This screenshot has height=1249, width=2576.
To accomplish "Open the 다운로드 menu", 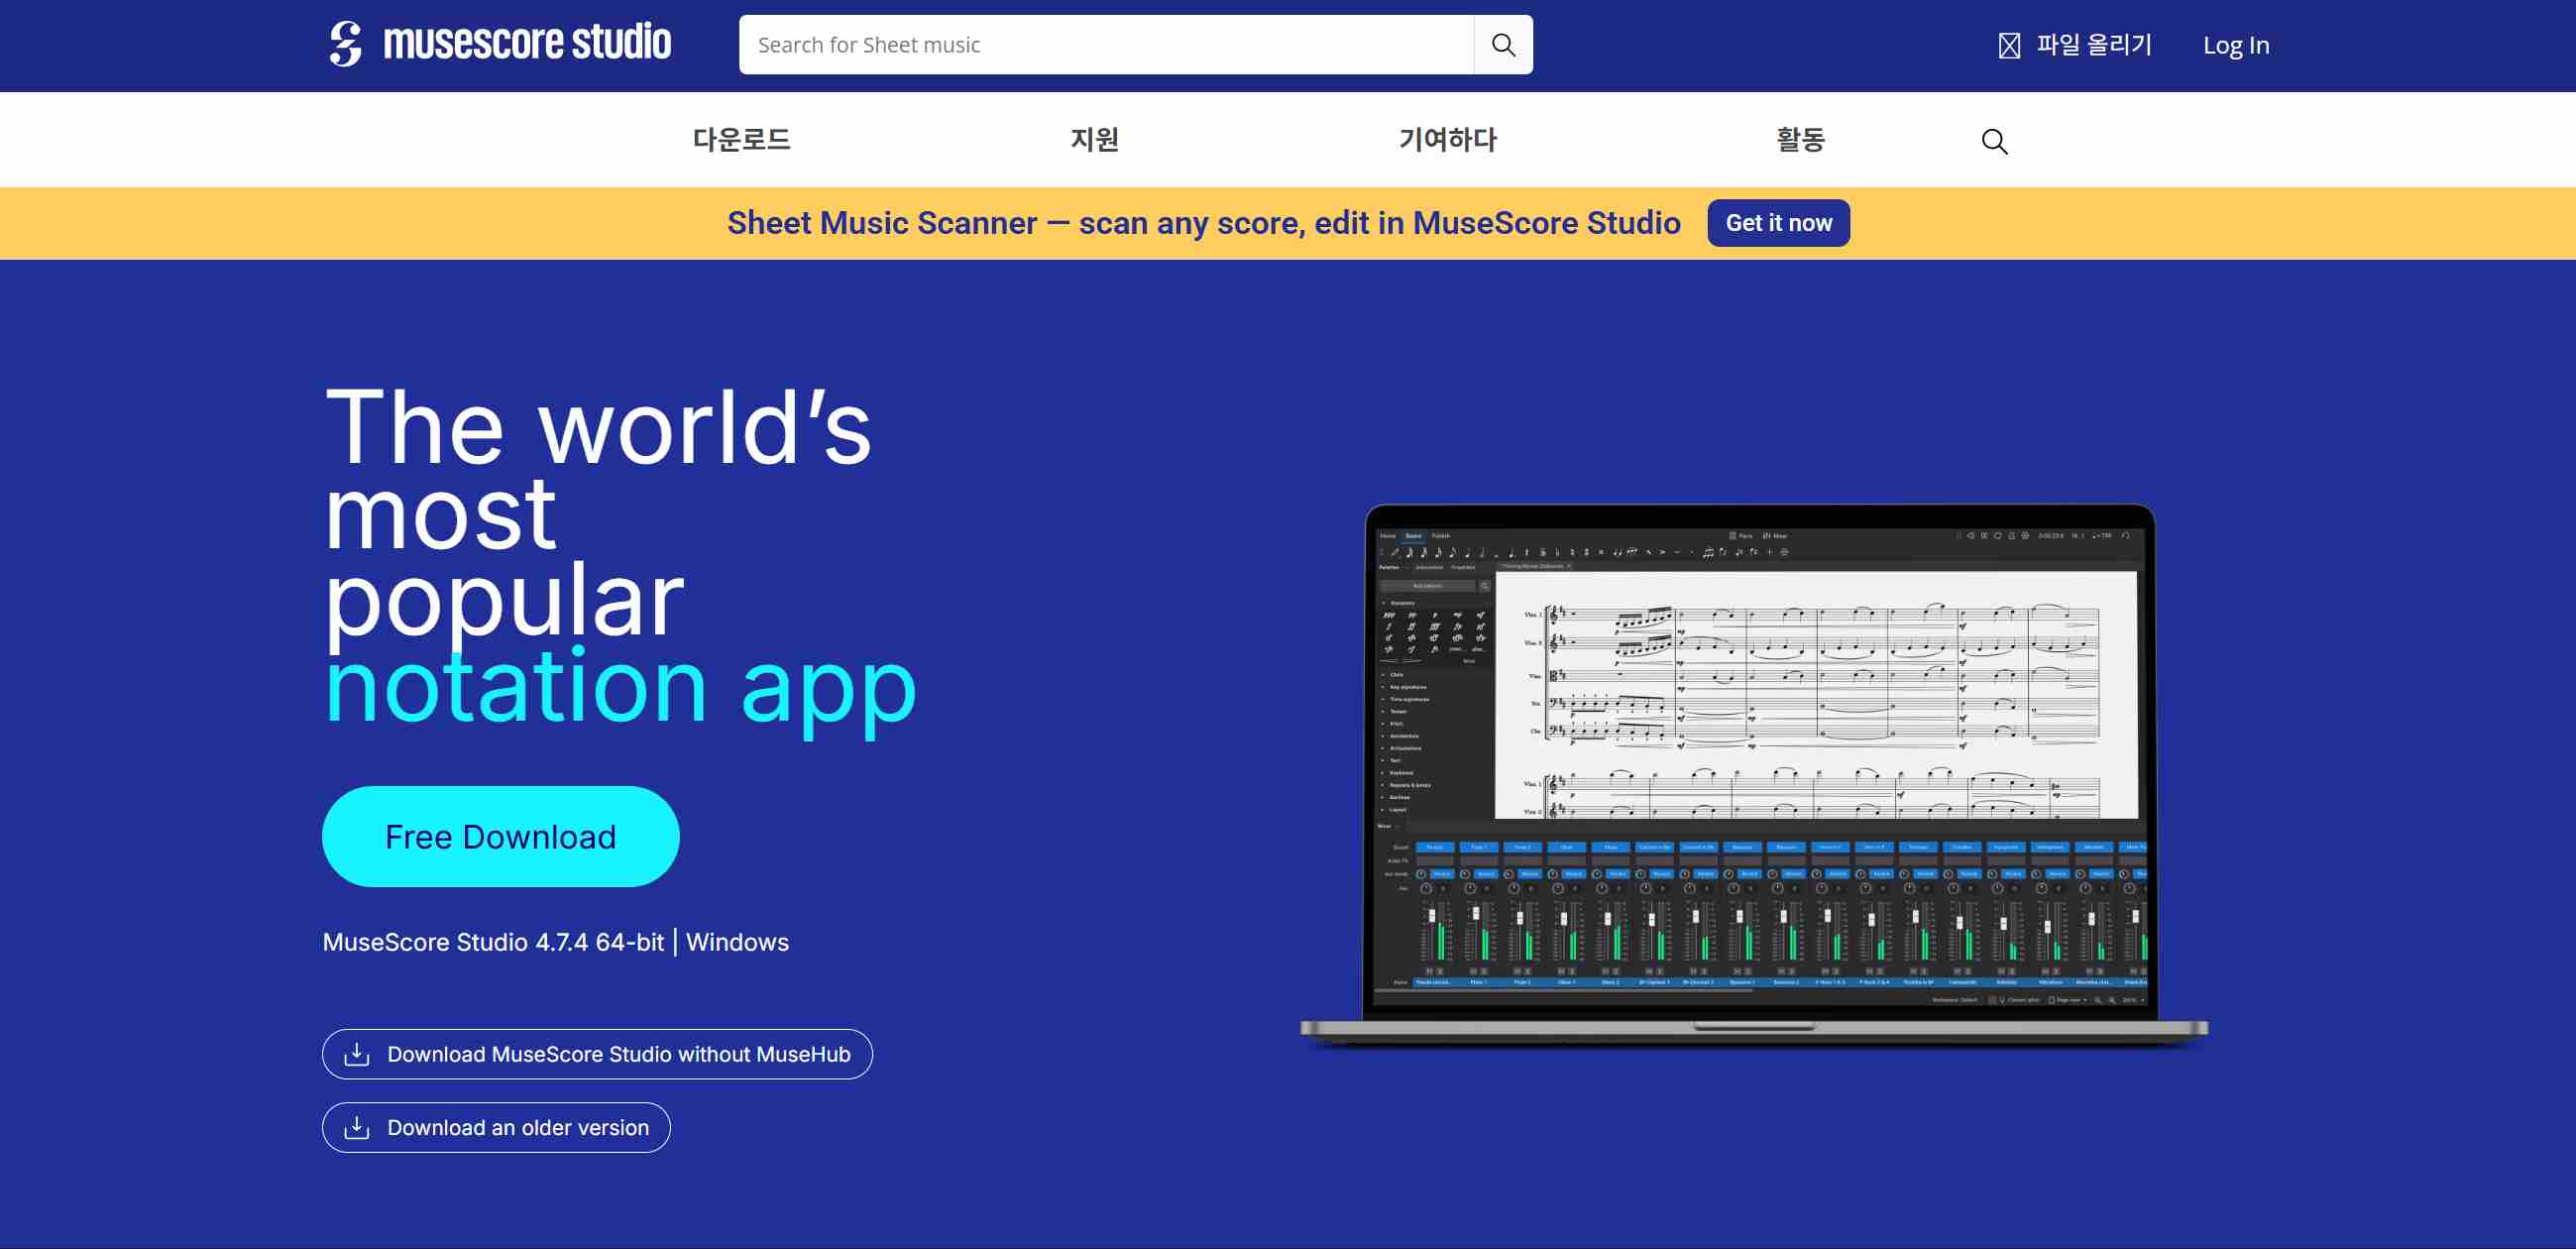I will [x=741, y=139].
